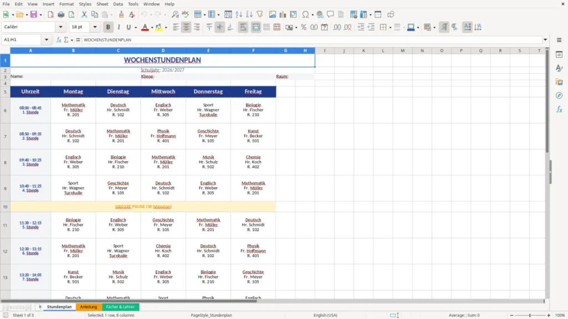
Task: Toggle the AutoFilter funnel
Action: [260, 14]
